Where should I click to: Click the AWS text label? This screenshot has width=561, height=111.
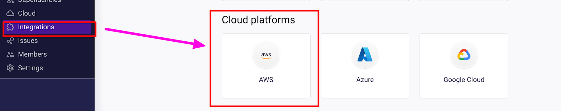266,80
